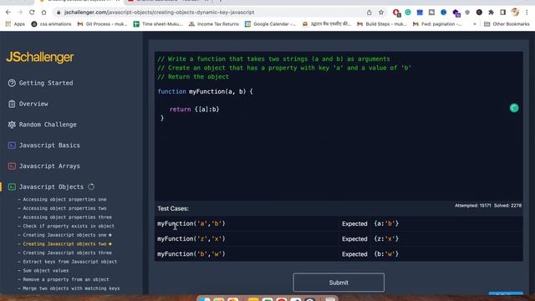Open Sum object values challenge

coord(46,270)
